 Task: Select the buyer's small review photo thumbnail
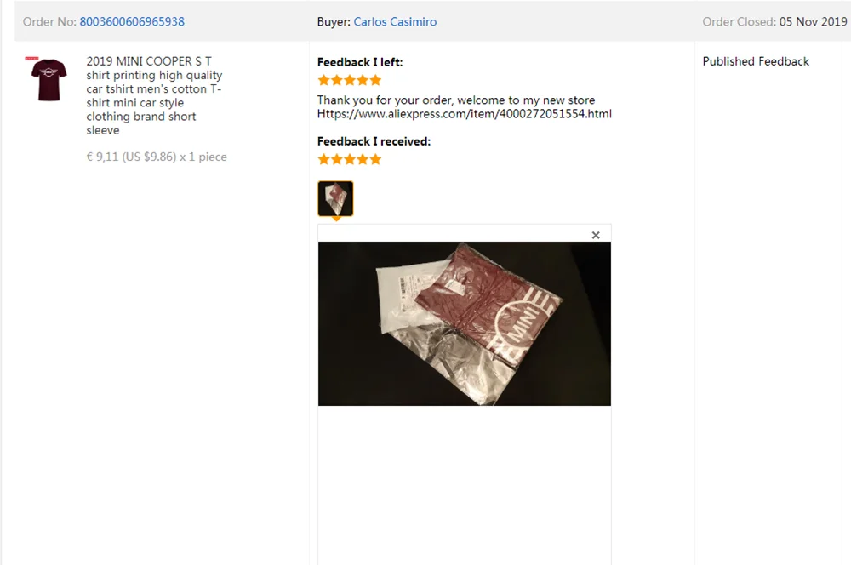tap(335, 198)
